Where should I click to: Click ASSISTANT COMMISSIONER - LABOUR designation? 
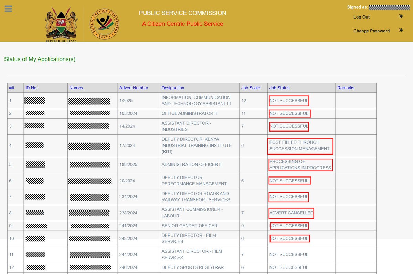point(192,213)
